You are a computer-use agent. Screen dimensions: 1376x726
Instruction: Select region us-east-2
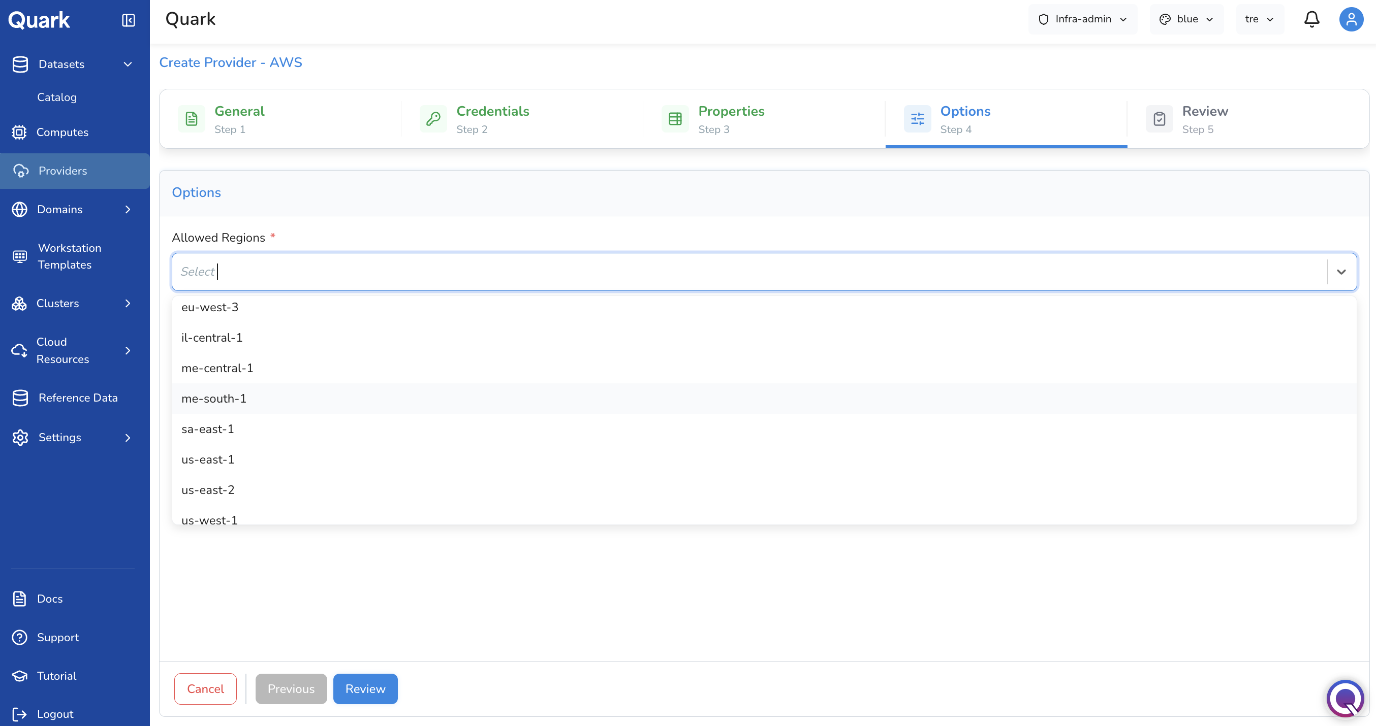(764, 489)
